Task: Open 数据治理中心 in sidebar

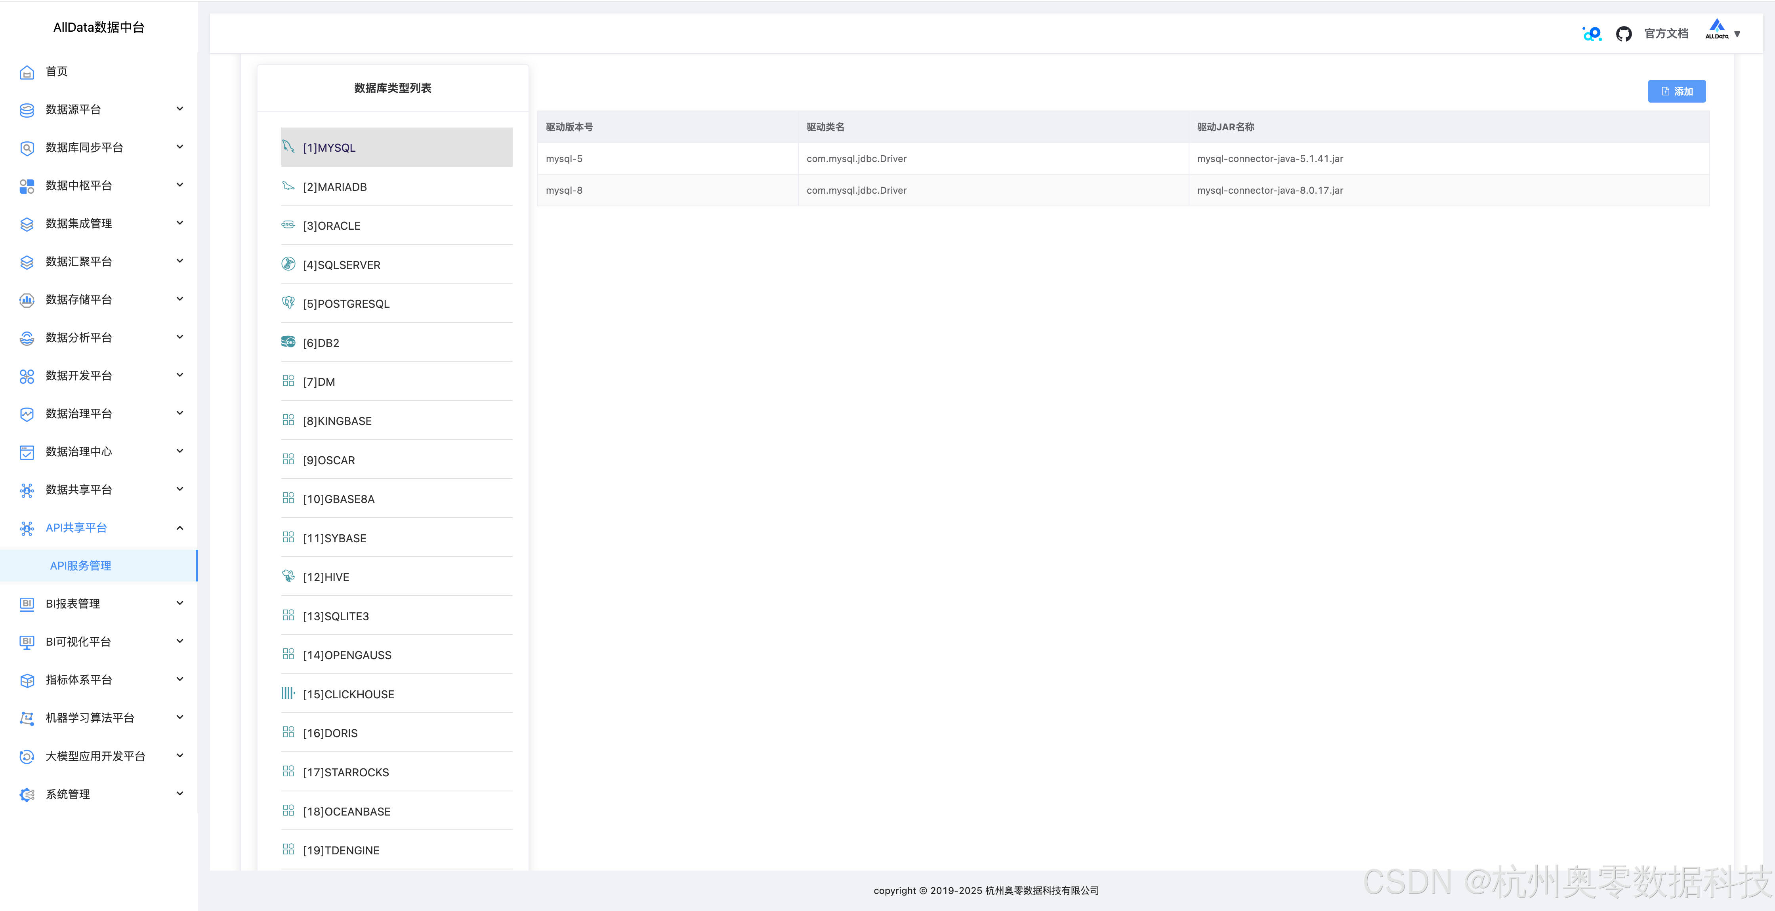Action: tap(79, 452)
